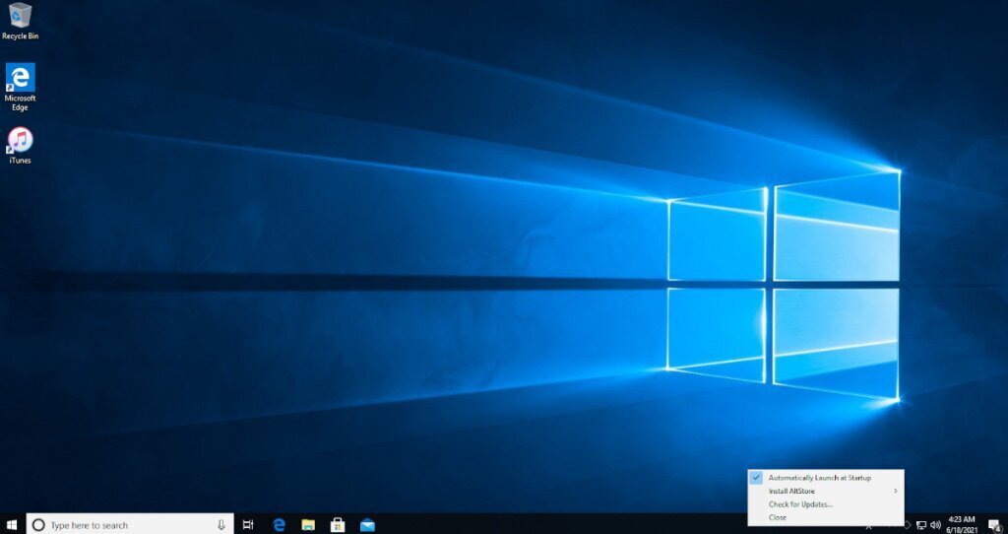Open the volume speaker tray icon

935,525
